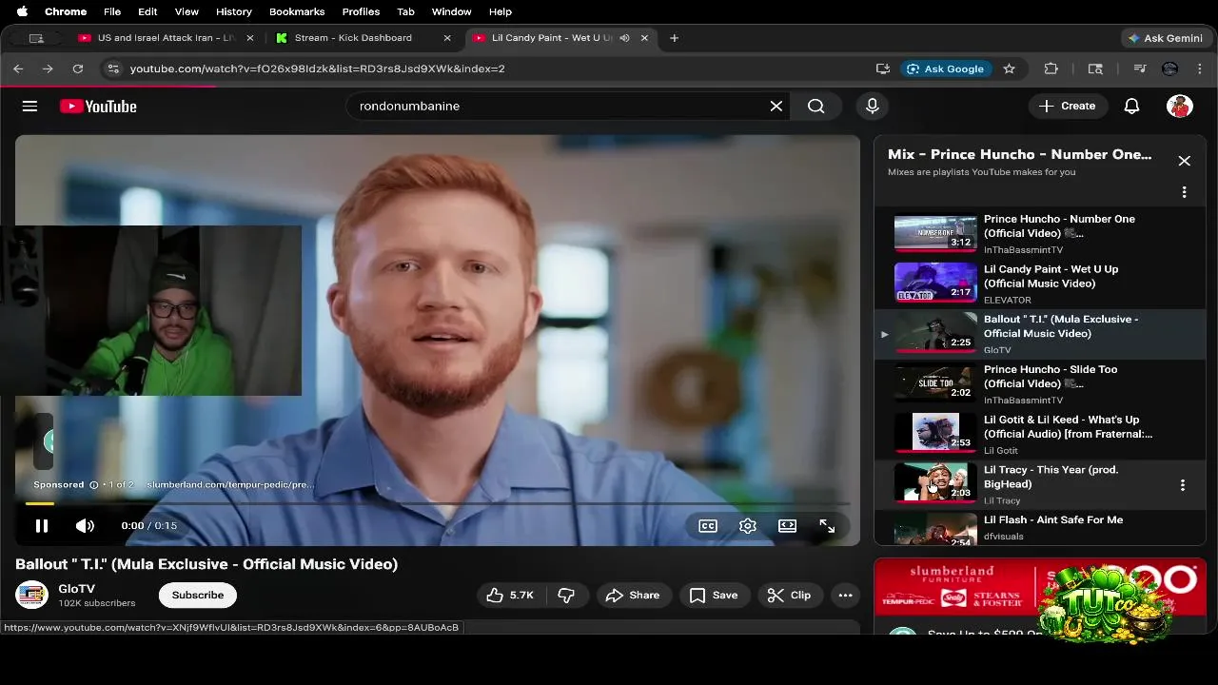Open the History menu in menu bar
This screenshot has height=685, width=1218.
(233, 11)
